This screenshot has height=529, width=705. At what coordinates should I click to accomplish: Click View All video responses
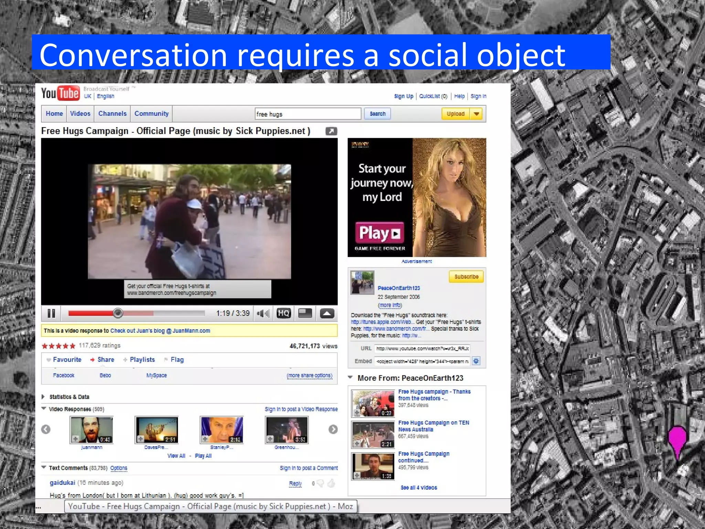[x=176, y=456]
